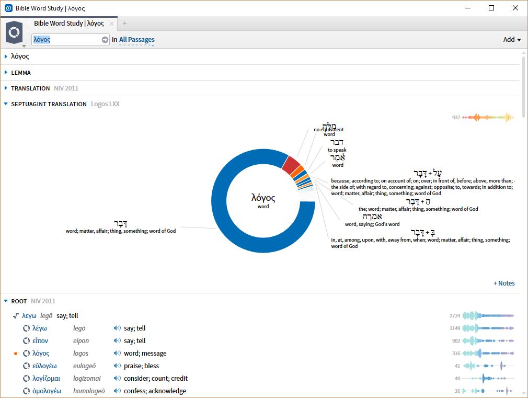This screenshot has height=398, width=528.
Task: Open word study ring icon for εἶπον
Action: (x=26, y=340)
